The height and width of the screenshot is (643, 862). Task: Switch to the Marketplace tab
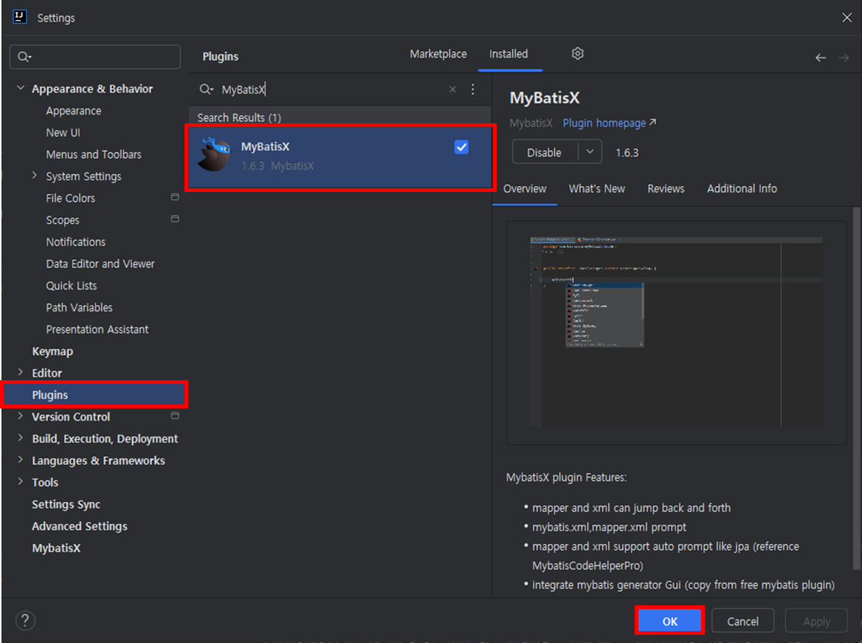(438, 54)
